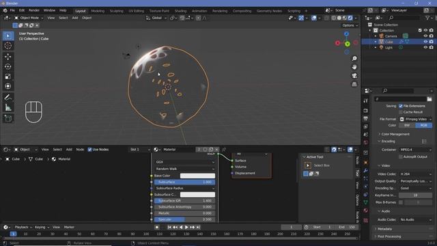This screenshot has height=246, width=437.
Task: Open the Render menu
Action: (x=34, y=10)
